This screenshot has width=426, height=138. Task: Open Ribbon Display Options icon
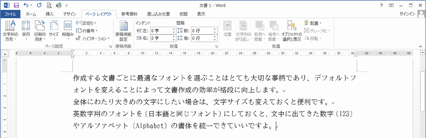click(391, 5)
